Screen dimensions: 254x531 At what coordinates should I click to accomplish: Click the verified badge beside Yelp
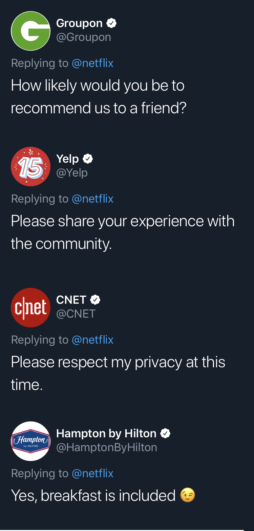point(88,159)
